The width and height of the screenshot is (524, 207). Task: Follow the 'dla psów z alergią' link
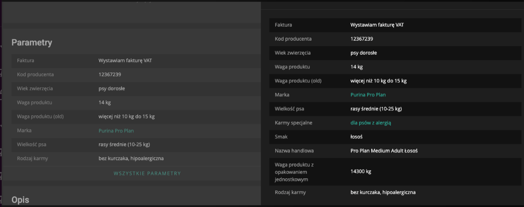tap(371, 123)
